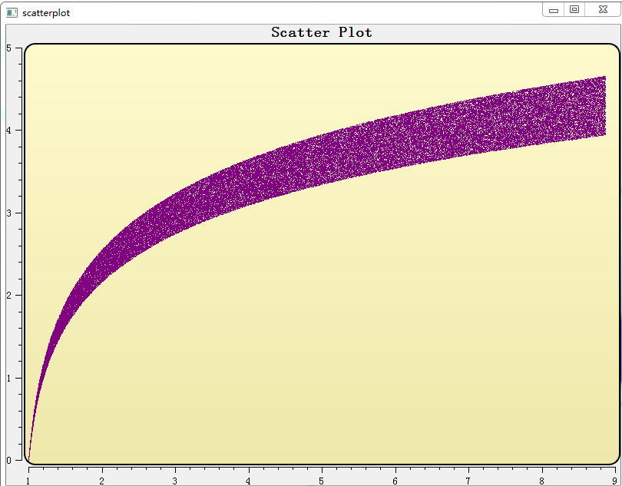Click the x-axis tick label 4
The width and height of the screenshot is (622, 486).
pos(248,481)
